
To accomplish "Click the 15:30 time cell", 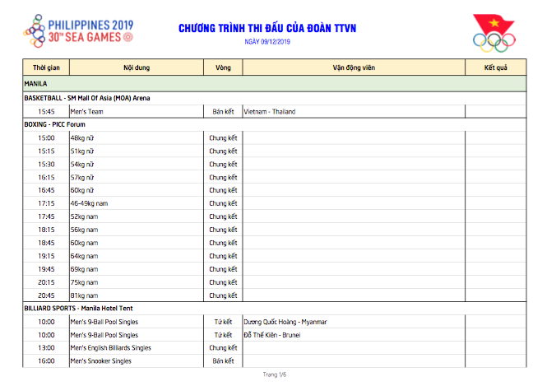I will tap(46, 164).
